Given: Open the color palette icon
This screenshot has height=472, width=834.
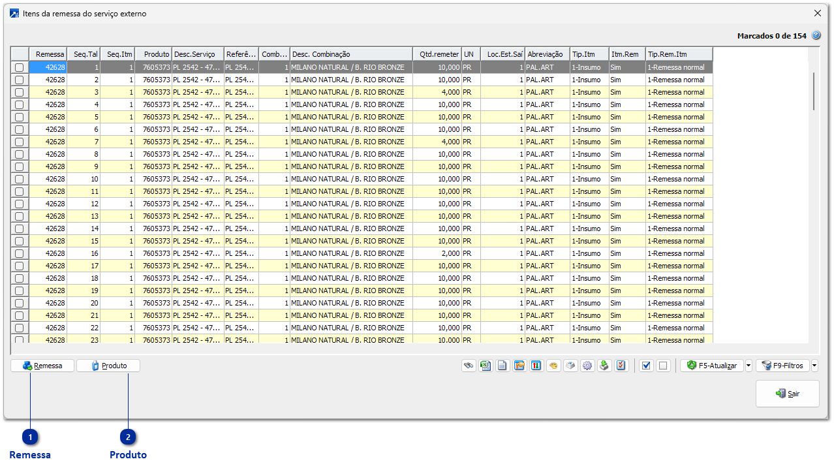Looking at the screenshot, I should (553, 366).
